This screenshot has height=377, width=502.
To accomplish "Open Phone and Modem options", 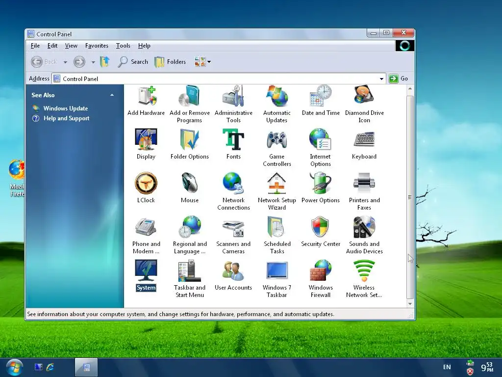I will point(146,235).
